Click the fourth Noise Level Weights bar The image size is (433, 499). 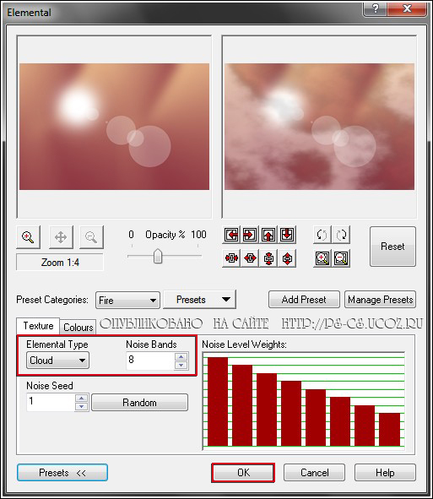pyautogui.click(x=291, y=414)
